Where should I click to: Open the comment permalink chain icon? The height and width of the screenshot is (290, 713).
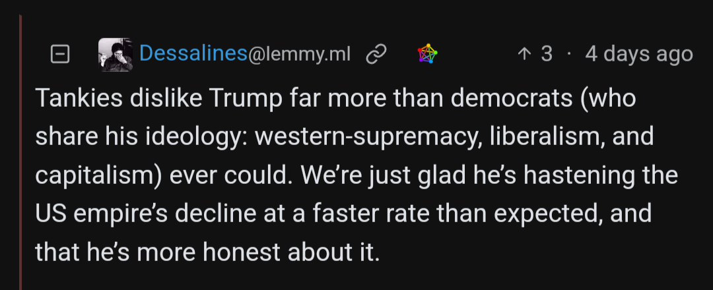pyautogui.click(x=376, y=54)
